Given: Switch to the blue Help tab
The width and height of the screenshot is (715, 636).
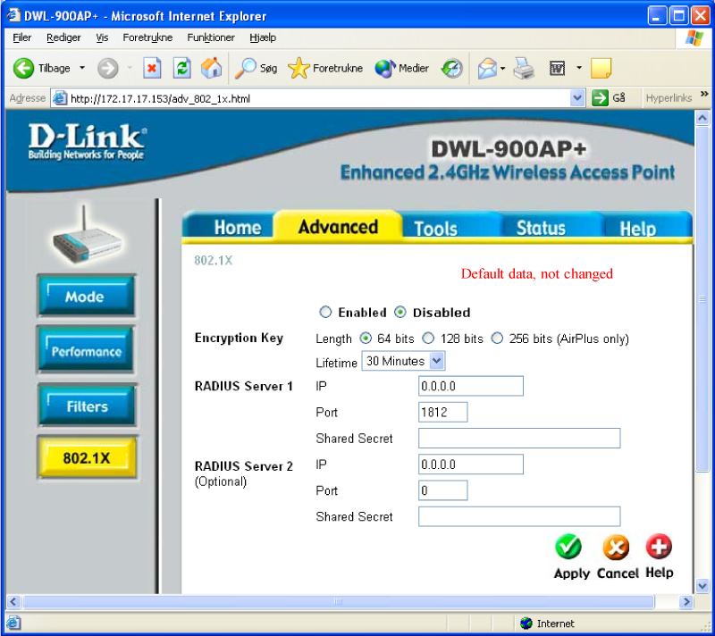Looking at the screenshot, I should click(647, 228).
